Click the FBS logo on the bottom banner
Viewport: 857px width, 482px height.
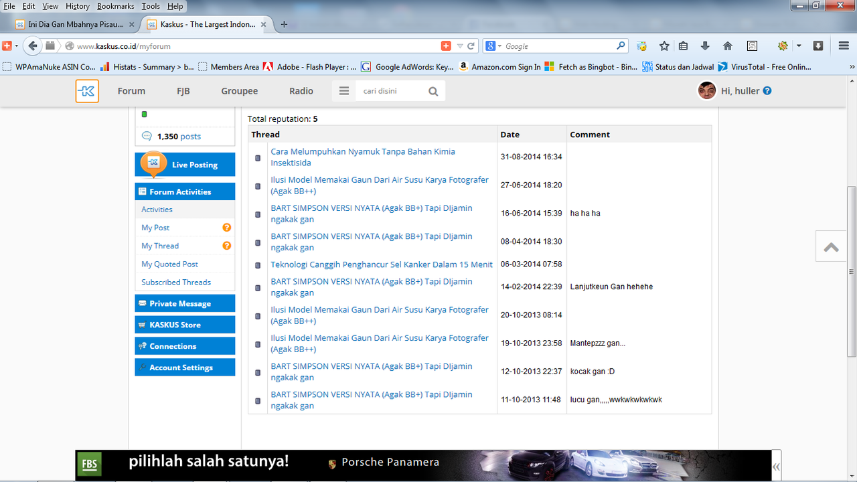tap(88, 465)
